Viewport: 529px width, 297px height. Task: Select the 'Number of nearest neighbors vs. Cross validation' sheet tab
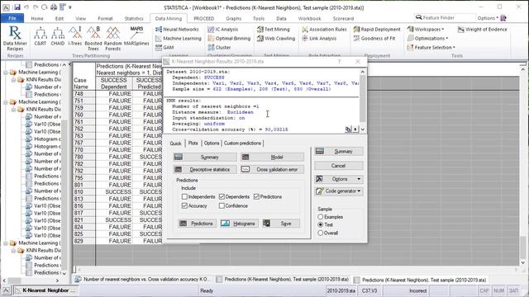[143, 280]
